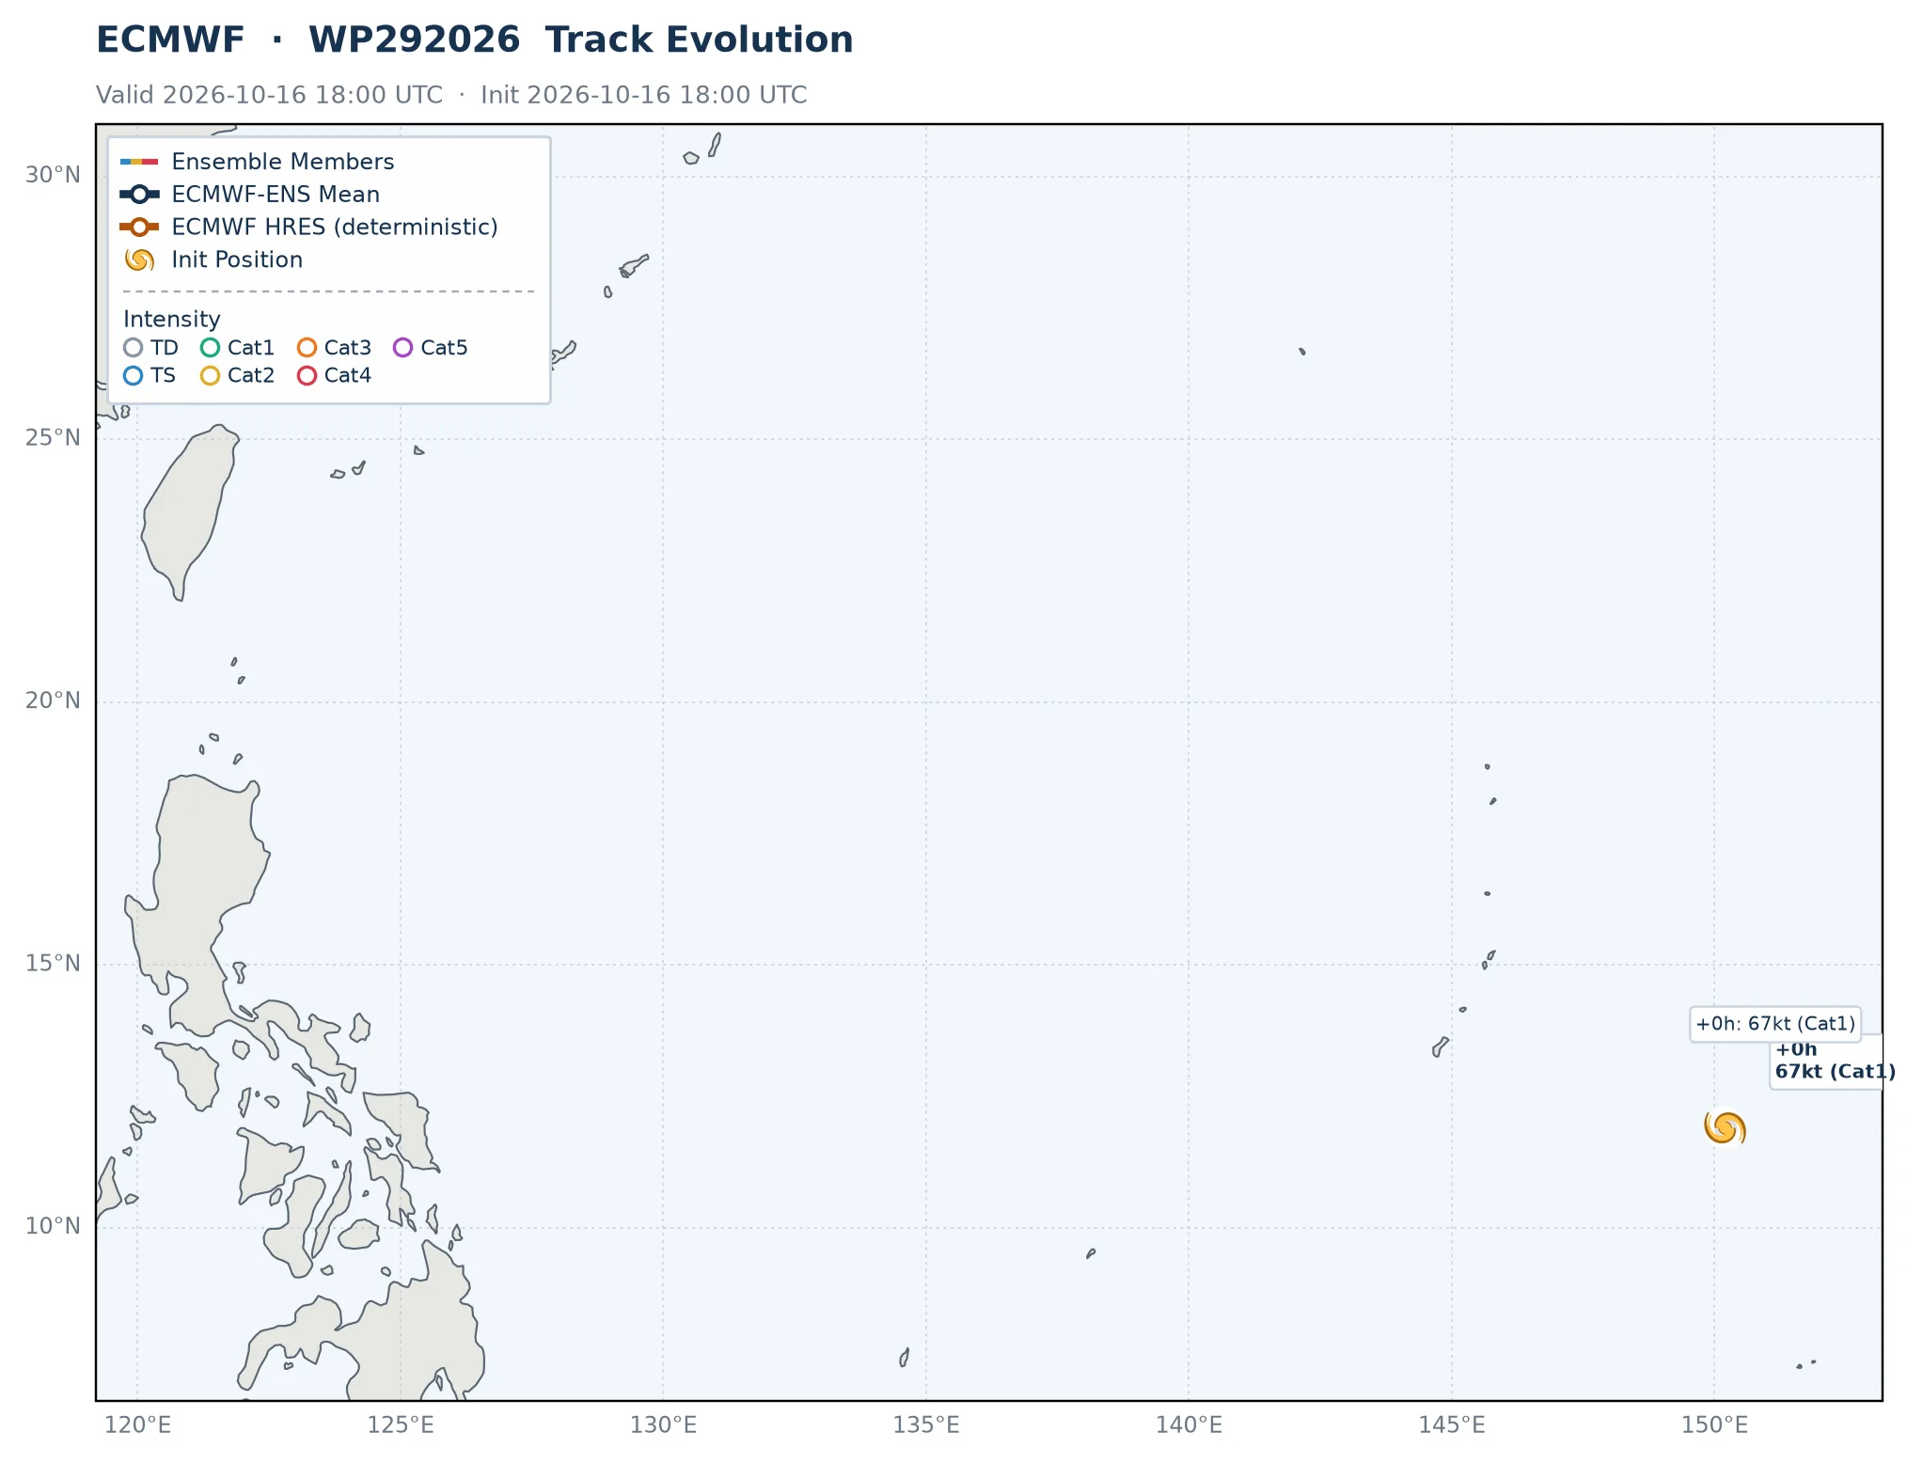The image size is (1907, 1463).
Task: Click the 125°E longitude axis label
Action: (x=401, y=1426)
